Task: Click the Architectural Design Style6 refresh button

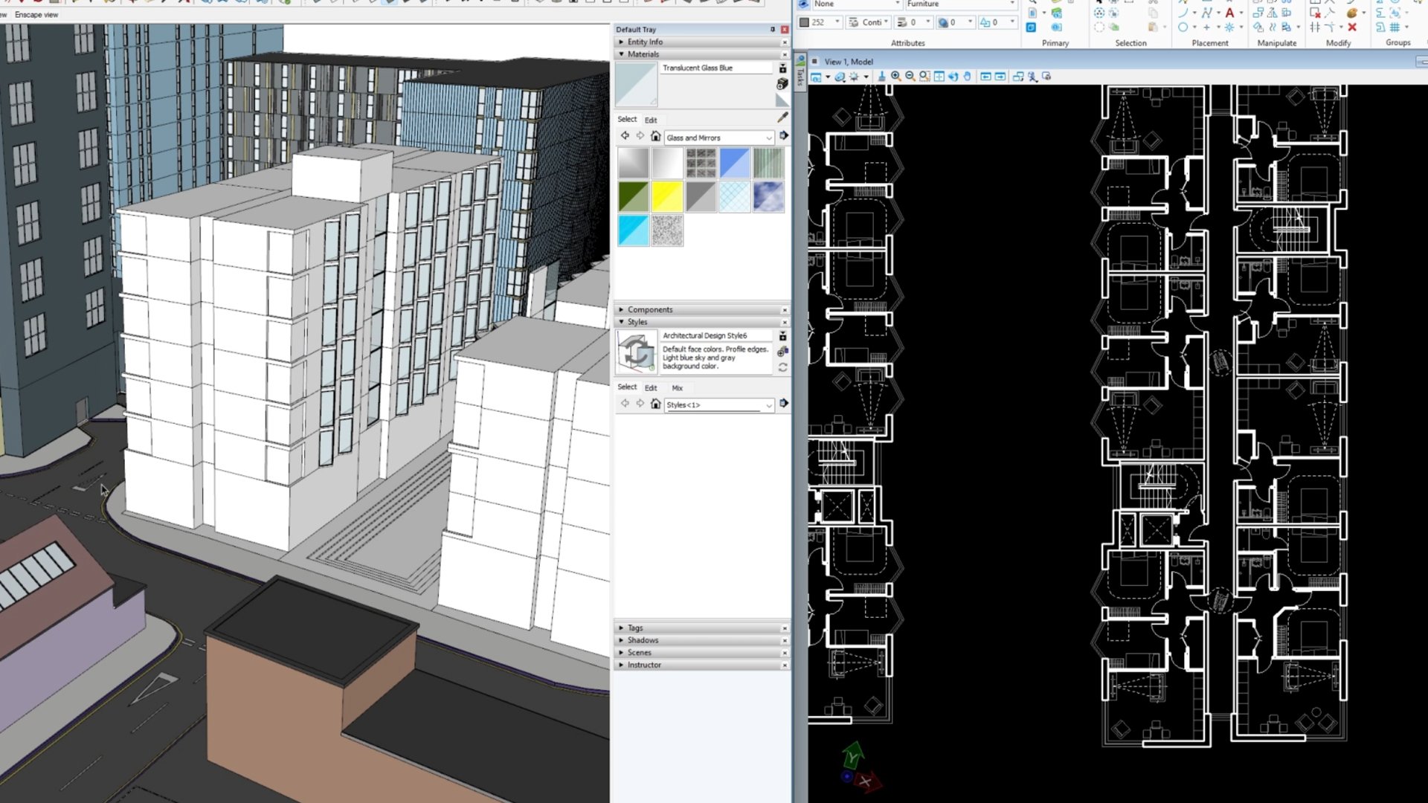Action: point(782,367)
